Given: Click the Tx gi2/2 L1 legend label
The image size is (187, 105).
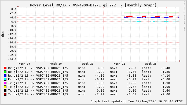Looking at the screenshot, I should 38,83.
